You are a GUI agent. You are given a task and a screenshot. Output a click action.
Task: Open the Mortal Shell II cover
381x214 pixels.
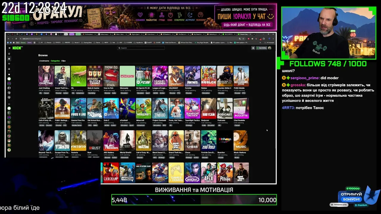click(127, 141)
